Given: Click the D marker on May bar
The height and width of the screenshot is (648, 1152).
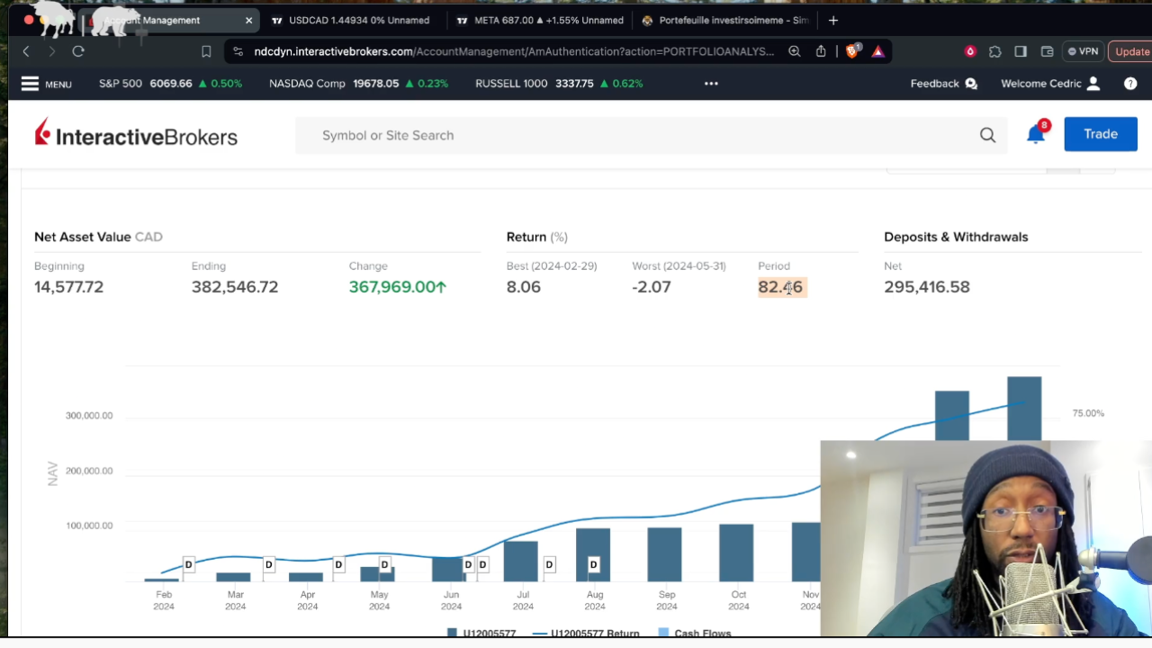Looking at the screenshot, I should click(384, 565).
